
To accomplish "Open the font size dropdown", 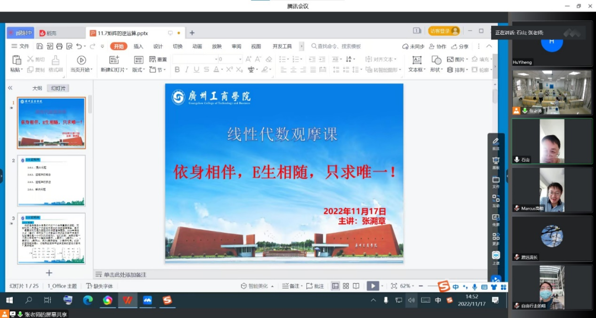I will [240, 60].
